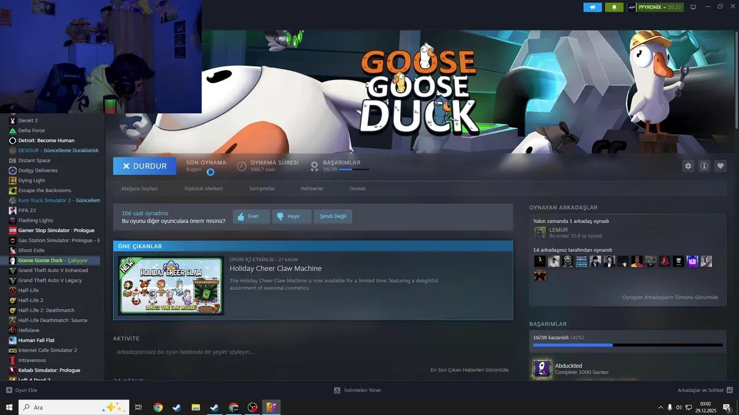The height and width of the screenshot is (415, 739).
Task: Open the green notifications bell
Action: (614, 7)
